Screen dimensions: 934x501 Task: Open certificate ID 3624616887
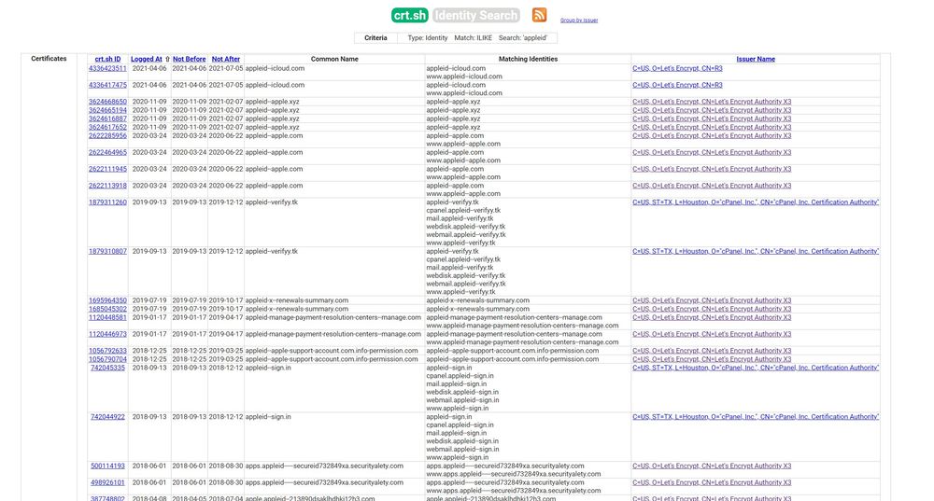pyautogui.click(x=107, y=118)
